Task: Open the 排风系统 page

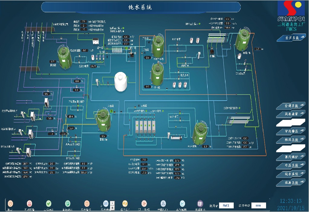Action: tap(290, 140)
